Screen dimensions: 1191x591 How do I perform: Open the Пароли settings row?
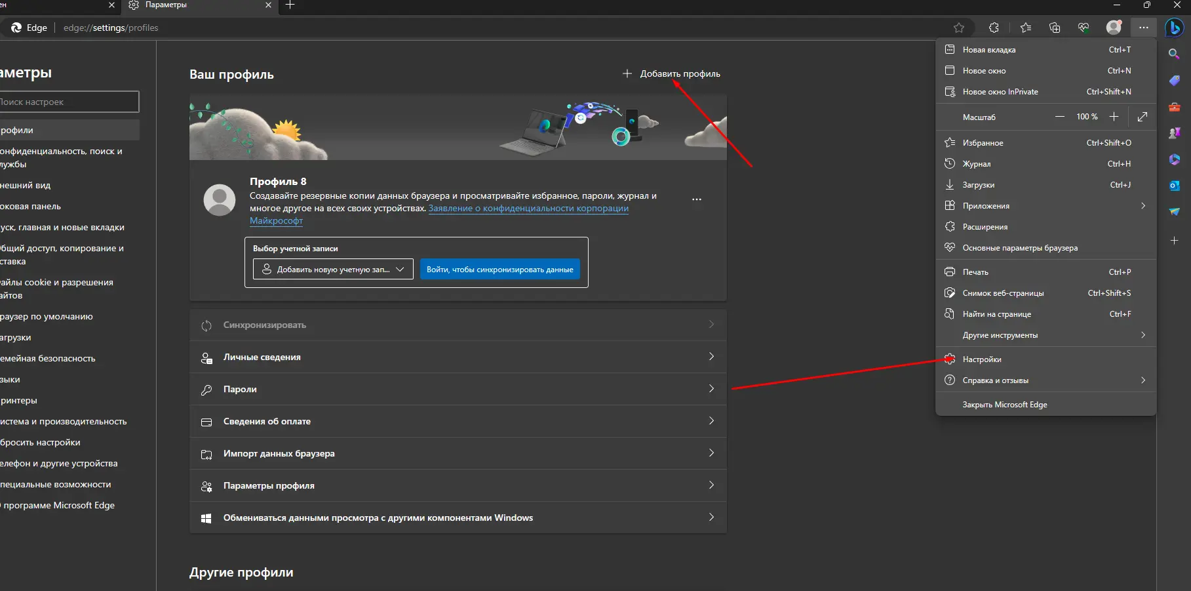click(458, 389)
